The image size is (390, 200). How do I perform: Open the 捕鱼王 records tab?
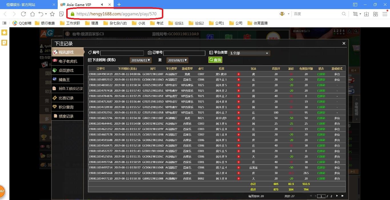pyautogui.click(x=67, y=79)
